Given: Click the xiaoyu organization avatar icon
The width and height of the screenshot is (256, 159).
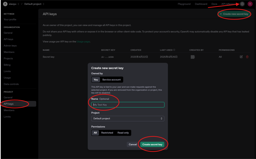Looking at the screenshot, I should pos(5,4).
